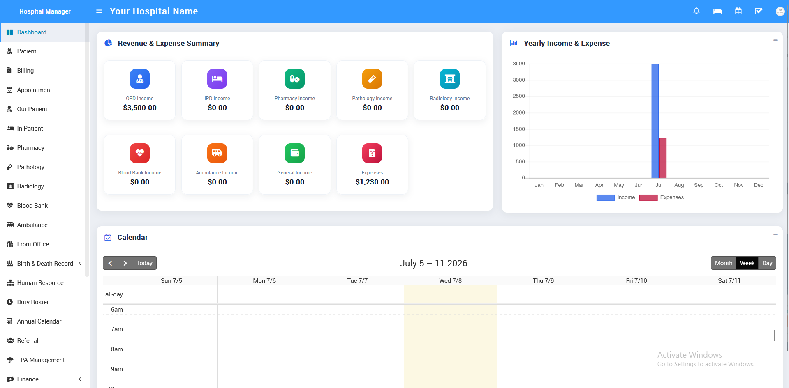Open the task checklist icon in header
The height and width of the screenshot is (388, 789).
[x=759, y=11]
